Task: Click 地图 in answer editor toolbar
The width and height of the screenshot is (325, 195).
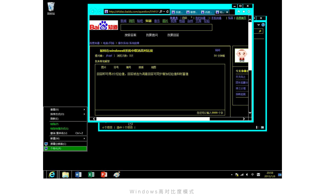Action: [154, 67]
